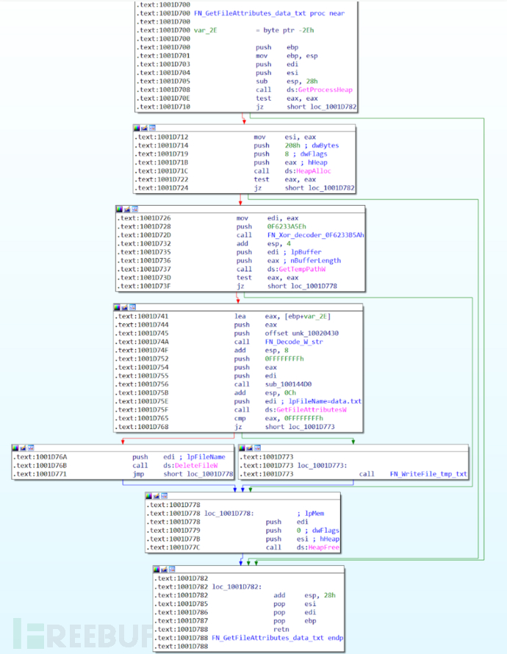Follow the FN_Decode_W_str call
The image size is (507, 654).
(293, 342)
